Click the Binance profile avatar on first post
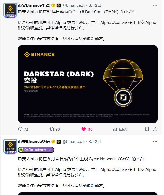Screen dimensions: 164x195 [x=10, y=10]
